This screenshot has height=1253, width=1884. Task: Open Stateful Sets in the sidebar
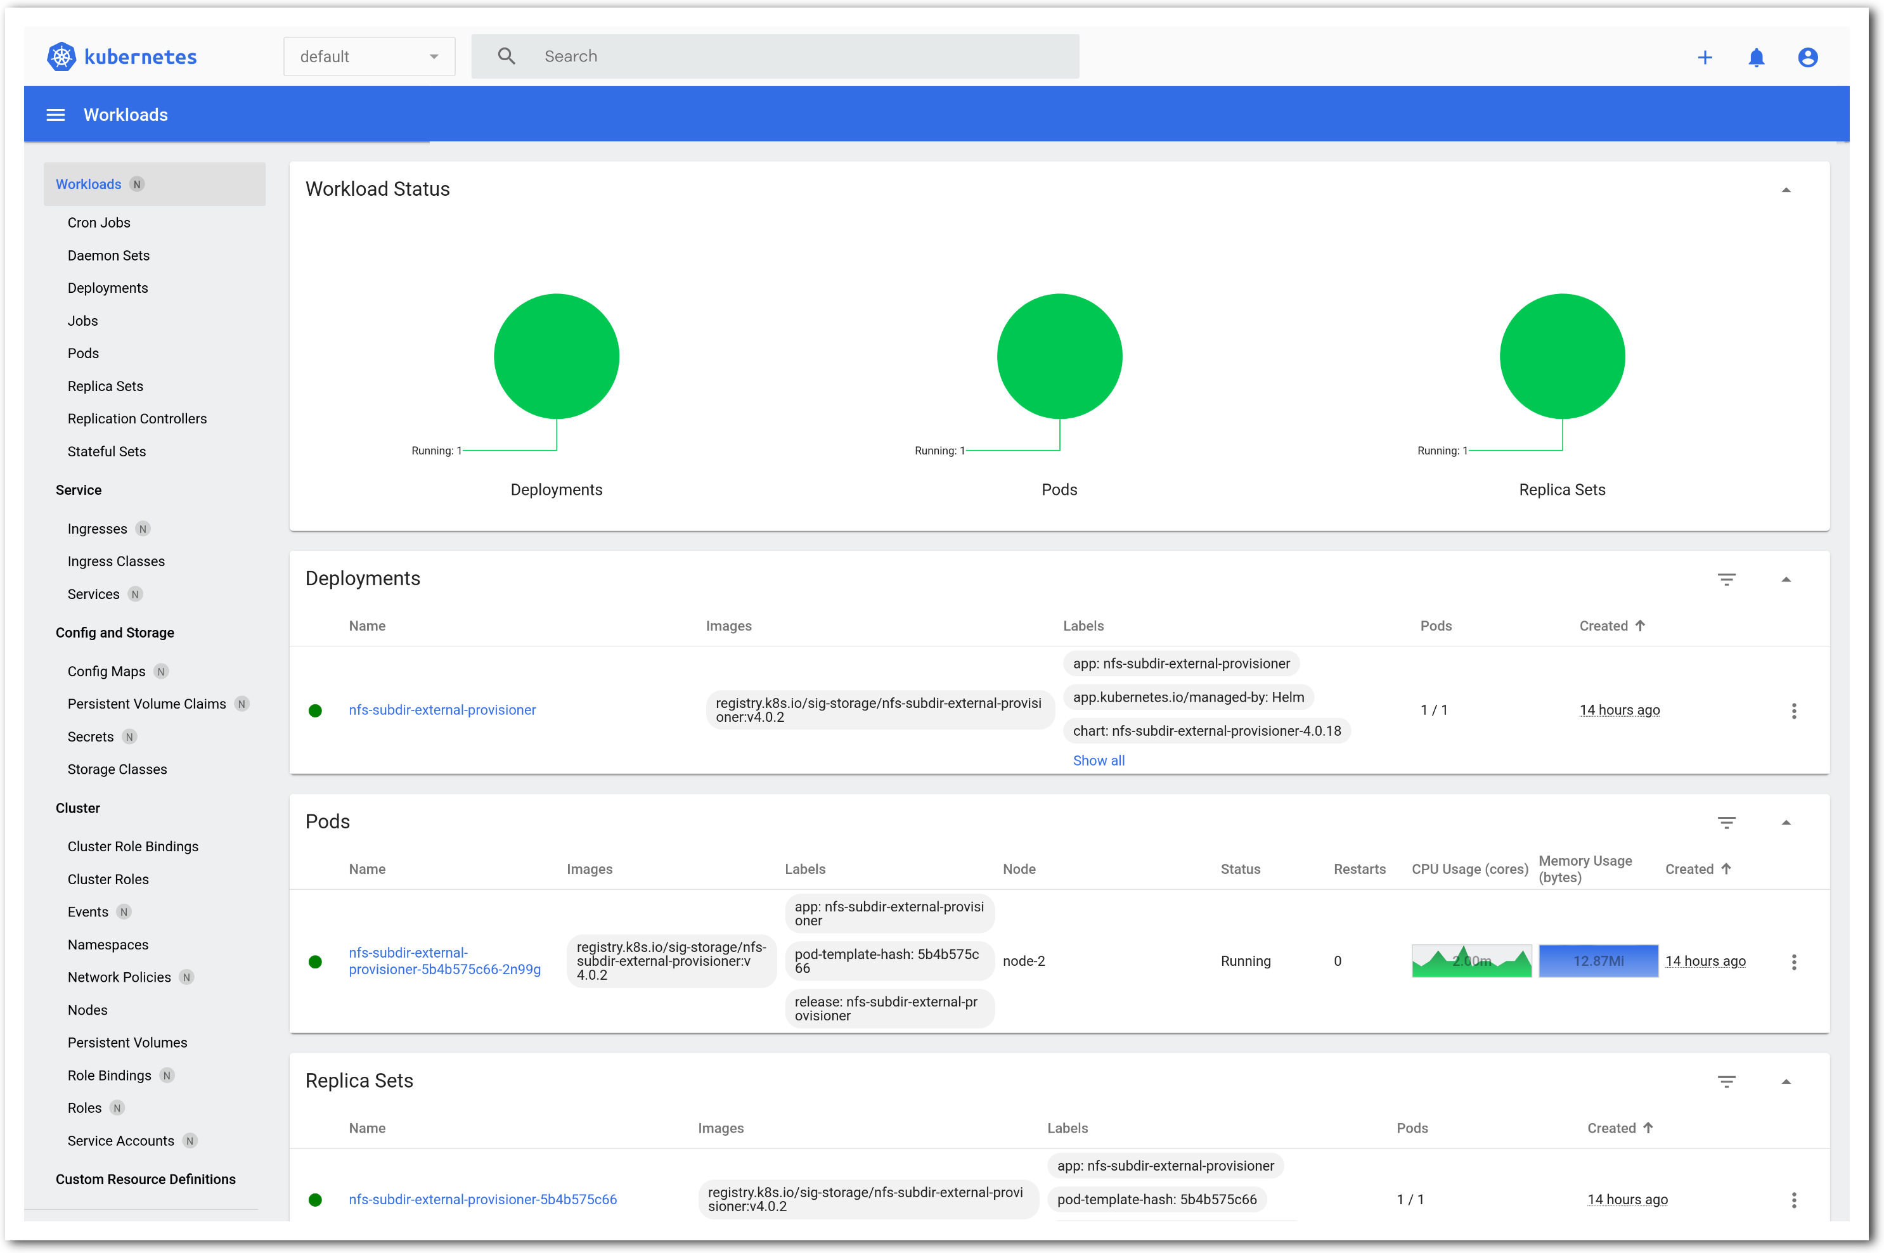coord(106,451)
